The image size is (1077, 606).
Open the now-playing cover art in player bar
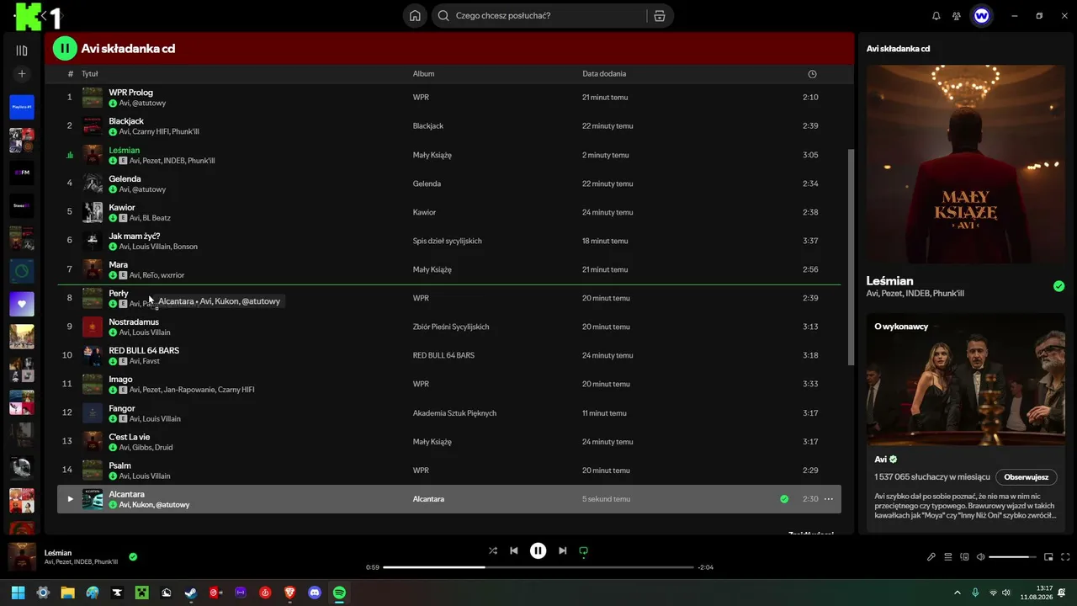[22, 556]
